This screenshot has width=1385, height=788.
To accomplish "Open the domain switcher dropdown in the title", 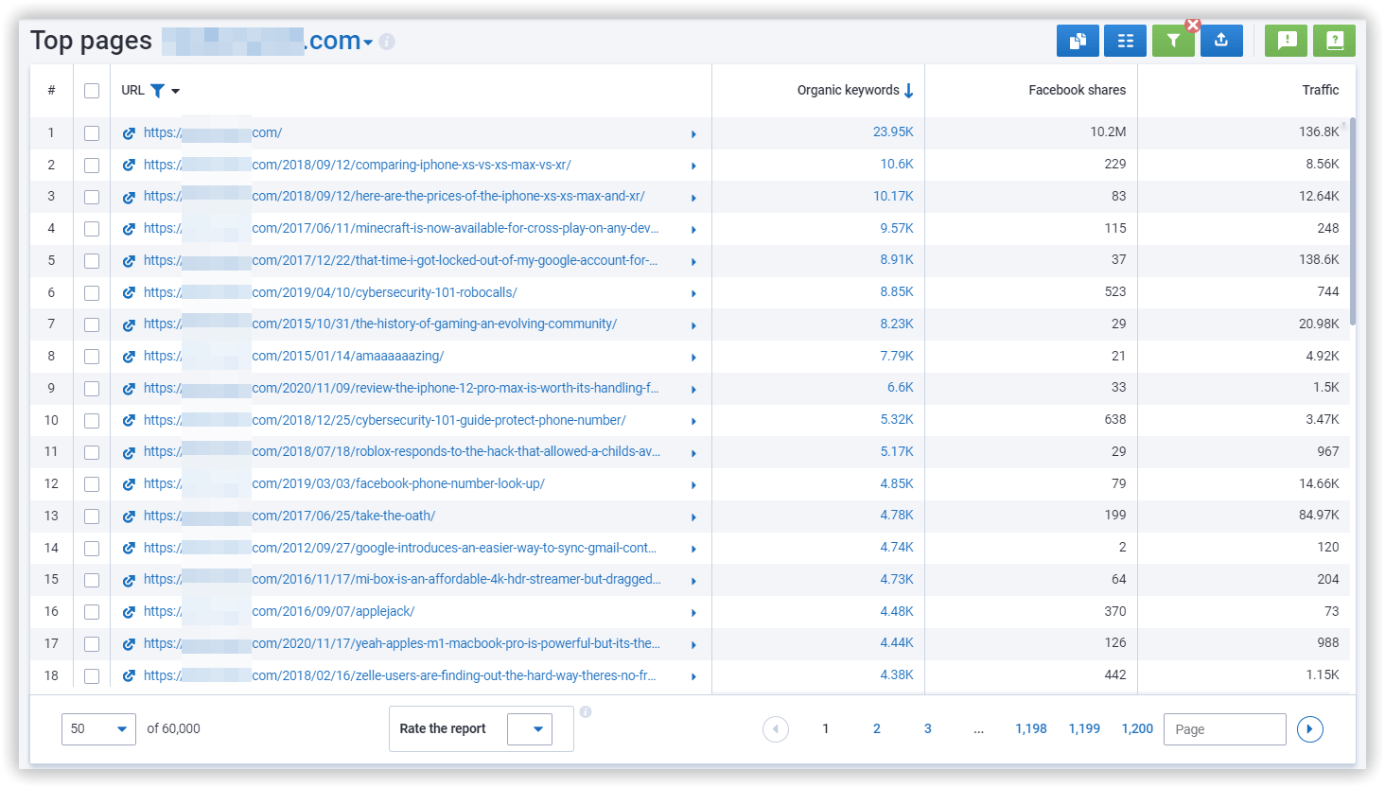I will click(370, 41).
